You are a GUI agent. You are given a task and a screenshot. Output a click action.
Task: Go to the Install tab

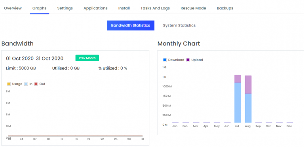coord(124,8)
